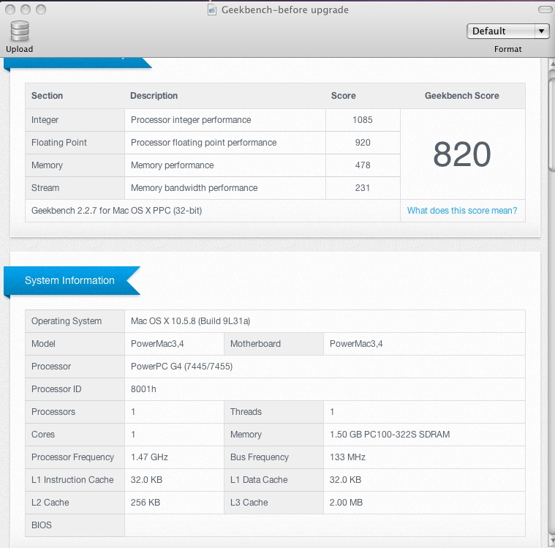This screenshot has width=555, height=548.
Task: Open the Default format dropdown
Action: (508, 31)
